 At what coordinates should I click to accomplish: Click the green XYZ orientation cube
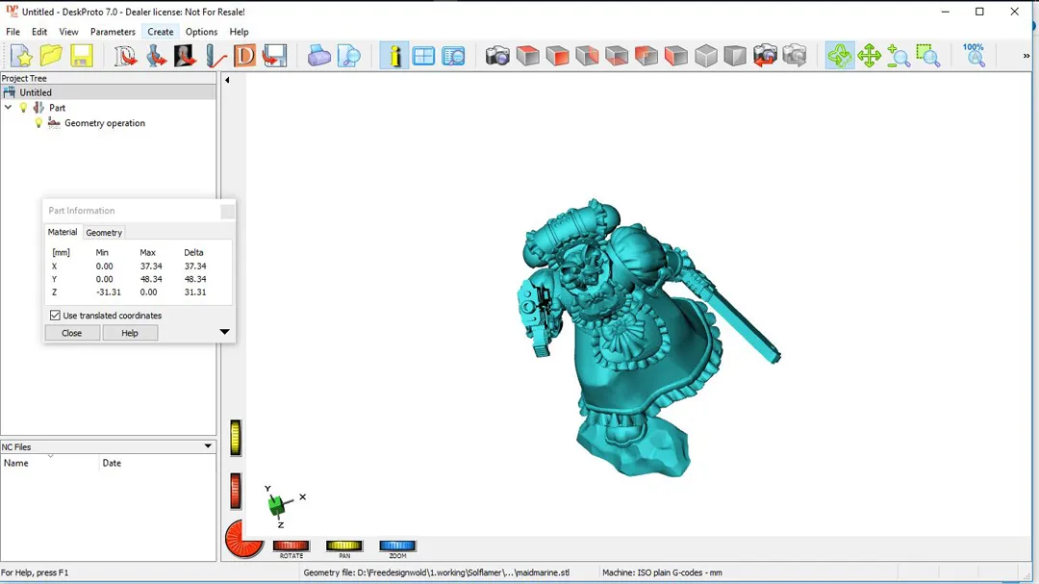pyautogui.click(x=277, y=506)
